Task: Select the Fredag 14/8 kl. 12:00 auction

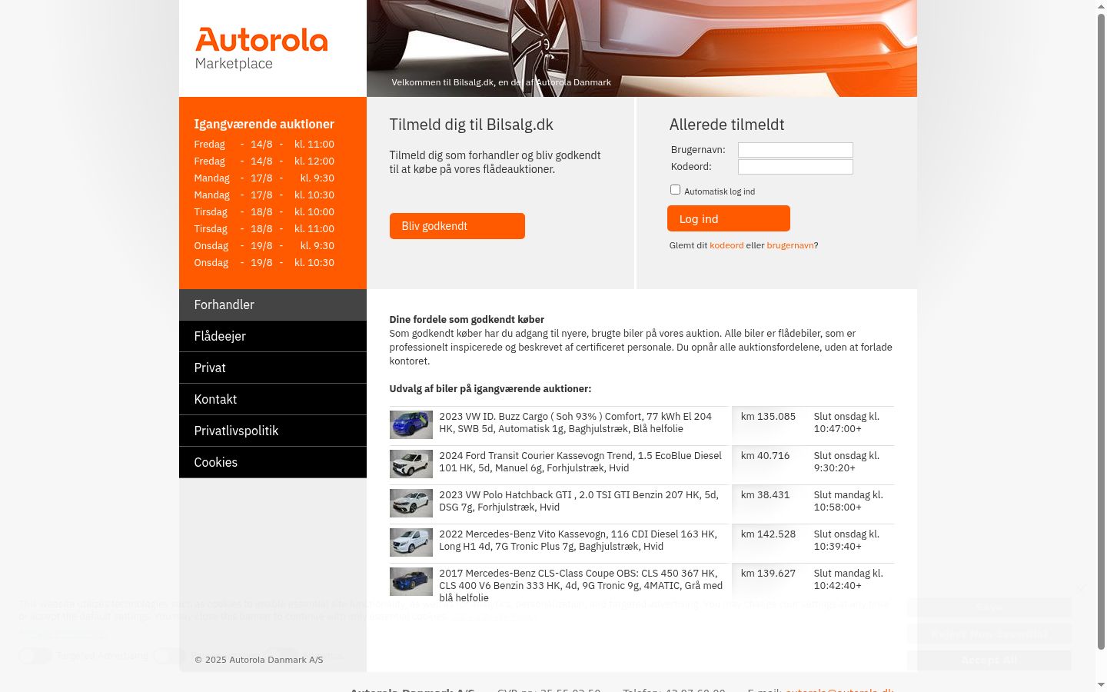Action: pyautogui.click(x=264, y=161)
